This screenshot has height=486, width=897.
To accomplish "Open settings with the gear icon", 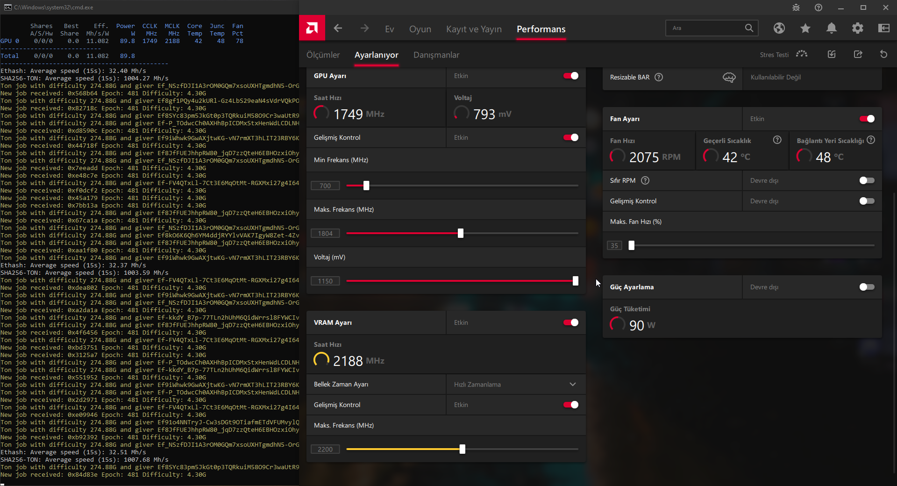I will tap(858, 28).
